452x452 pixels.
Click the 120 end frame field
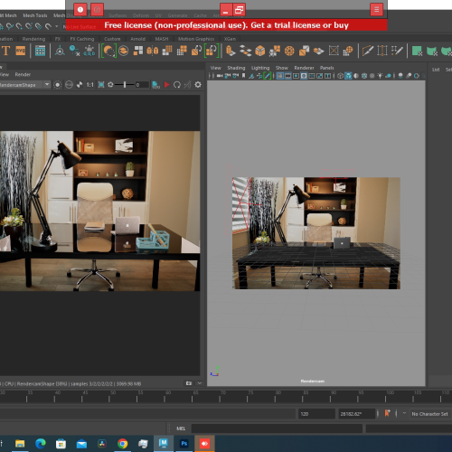coord(316,414)
